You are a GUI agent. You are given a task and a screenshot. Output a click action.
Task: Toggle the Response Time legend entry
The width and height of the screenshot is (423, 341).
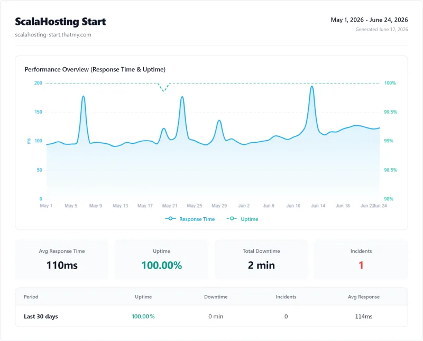190,219
